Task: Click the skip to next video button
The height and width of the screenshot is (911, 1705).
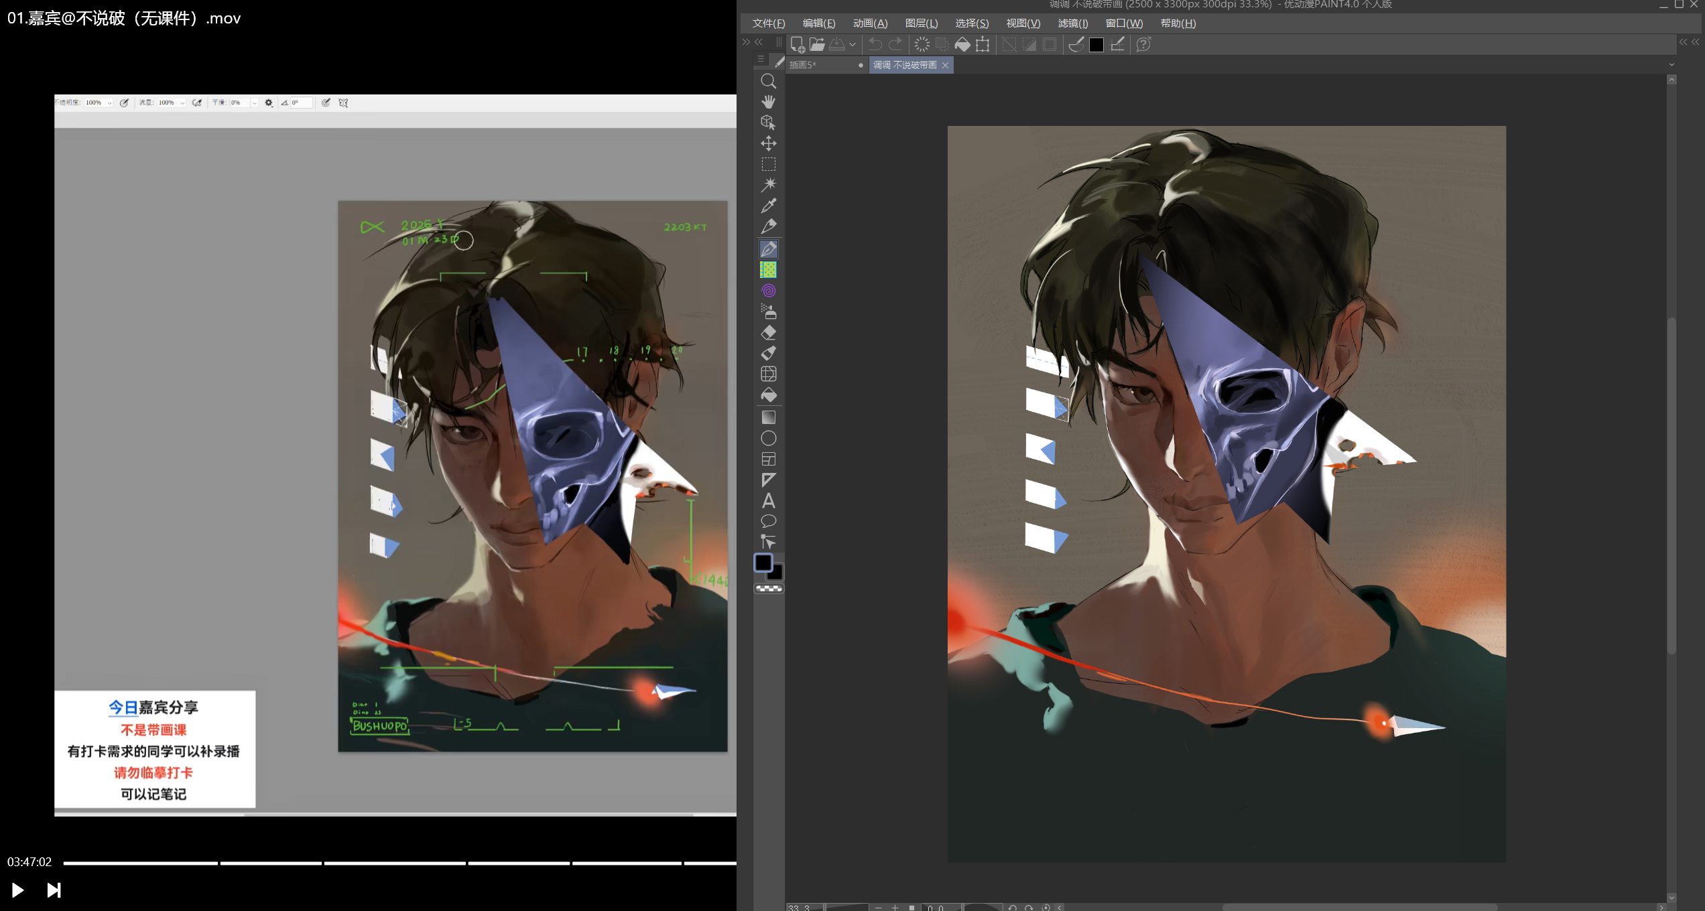Action: coord(54,890)
